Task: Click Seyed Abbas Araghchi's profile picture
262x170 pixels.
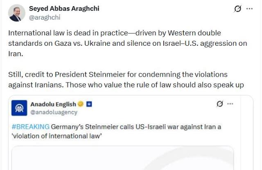Action: [17, 13]
